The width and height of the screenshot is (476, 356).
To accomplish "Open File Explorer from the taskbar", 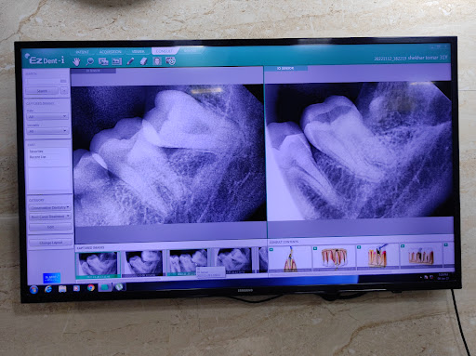I will 62,289.
